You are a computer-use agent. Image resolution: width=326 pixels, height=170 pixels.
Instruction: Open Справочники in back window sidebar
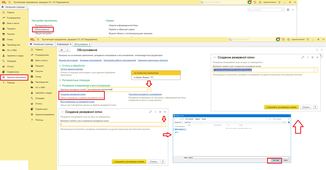click(13, 72)
